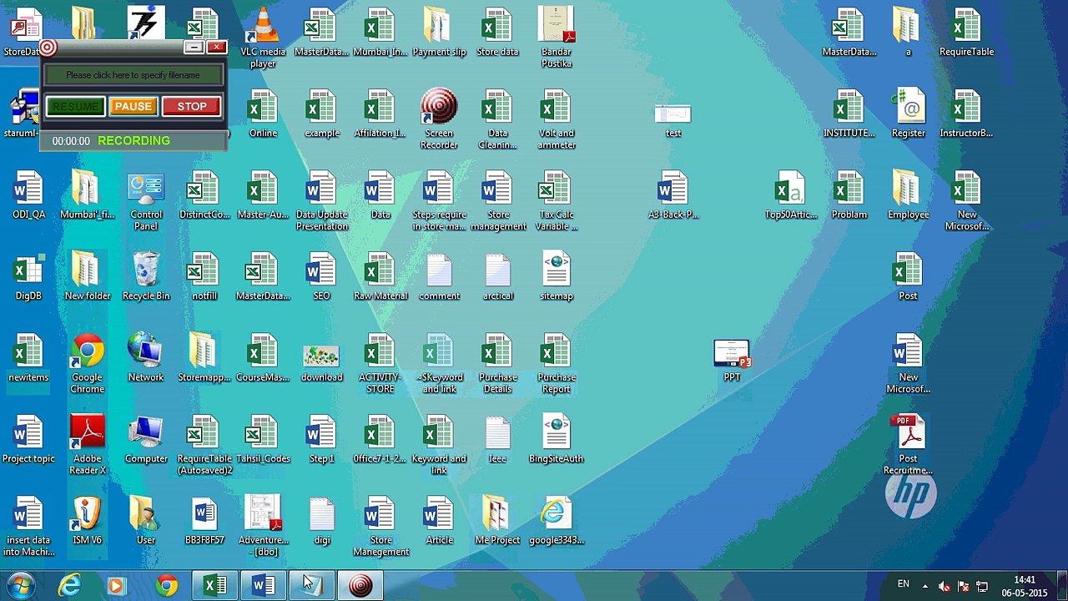The width and height of the screenshot is (1068, 601).
Task: Switch to Excel from the taskbar
Action: (x=215, y=586)
